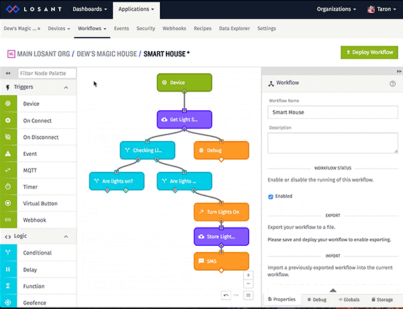Zoom in with the canvas plus button
The height and width of the screenshot is (309, 403).
(x=249, y=275)
